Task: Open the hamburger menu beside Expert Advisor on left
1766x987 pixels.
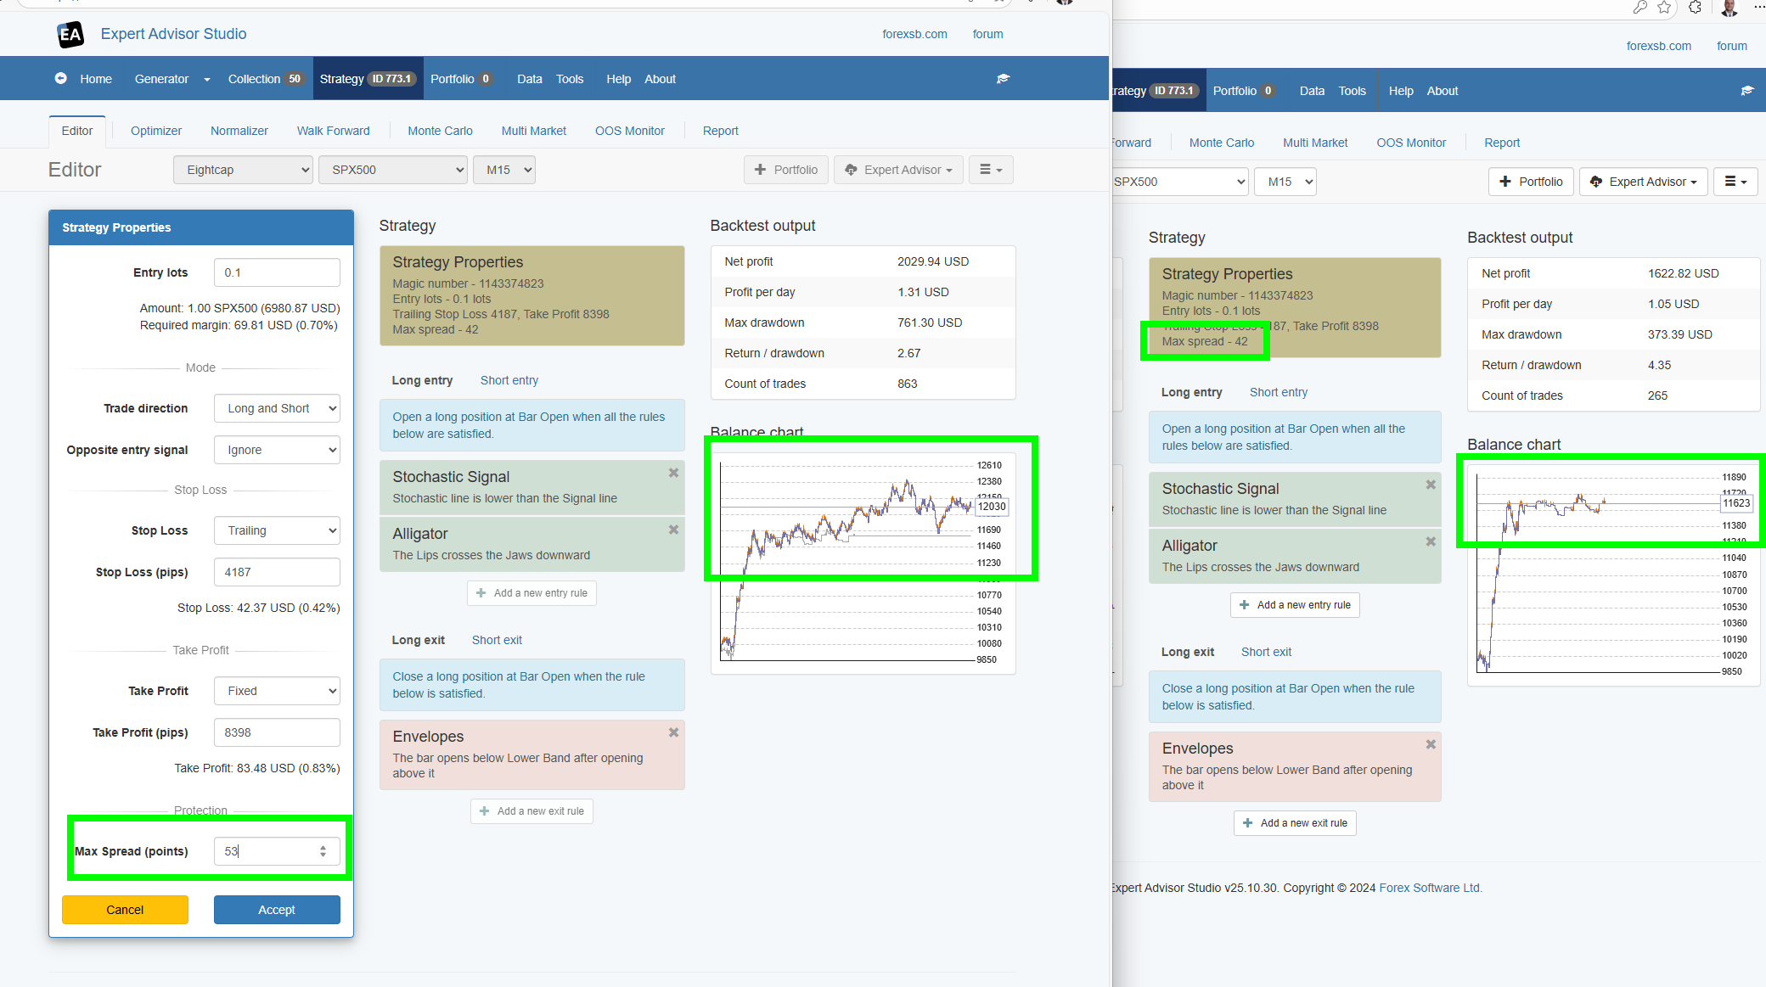Action: pos(990,170)
